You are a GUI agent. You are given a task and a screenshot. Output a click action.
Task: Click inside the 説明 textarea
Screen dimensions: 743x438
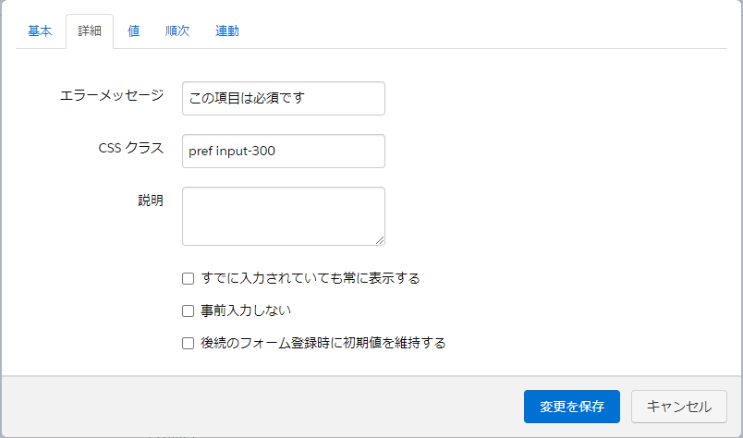click(x=284, y=216)
